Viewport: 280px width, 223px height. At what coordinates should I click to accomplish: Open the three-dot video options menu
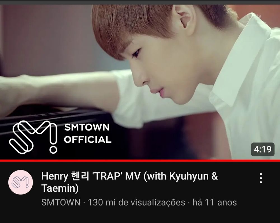pos(261,178)
